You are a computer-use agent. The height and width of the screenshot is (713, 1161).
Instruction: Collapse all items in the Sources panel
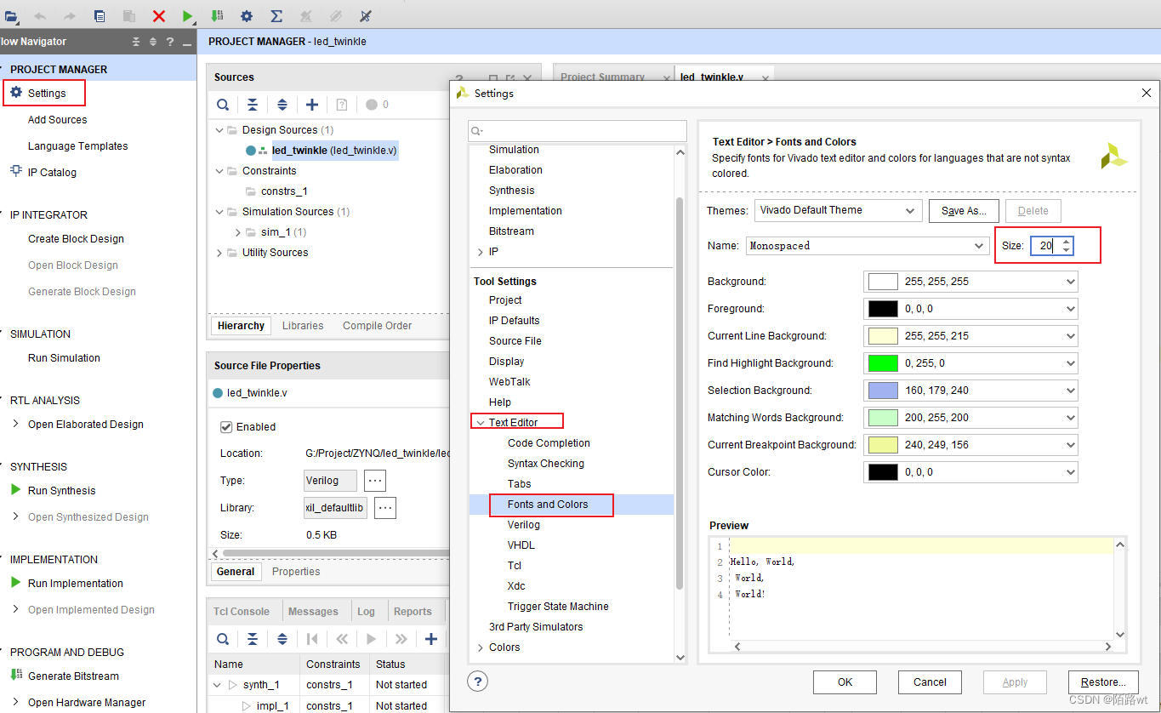tap(253, 105)
